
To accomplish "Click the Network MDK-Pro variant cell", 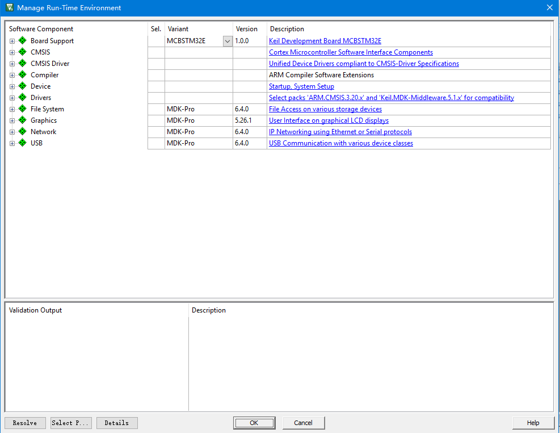I will 199,132.
